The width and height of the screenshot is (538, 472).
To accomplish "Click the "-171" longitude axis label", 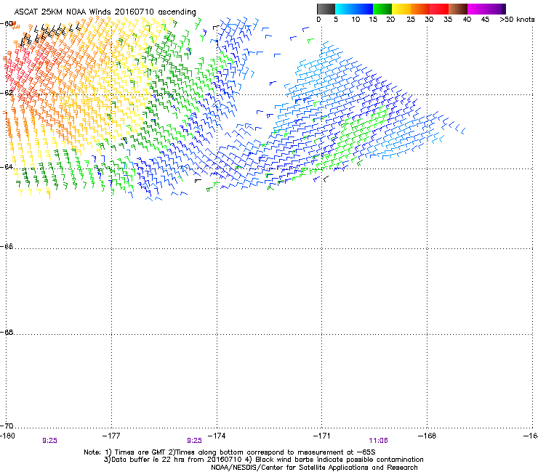I will point(322,436).
